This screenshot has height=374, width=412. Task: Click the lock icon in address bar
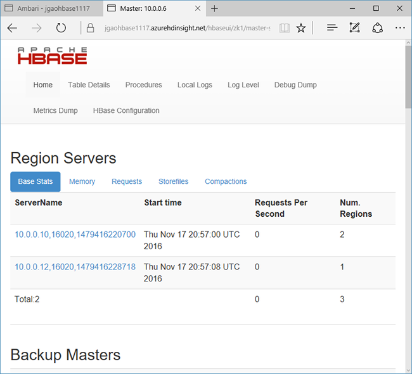click(91, 28)
